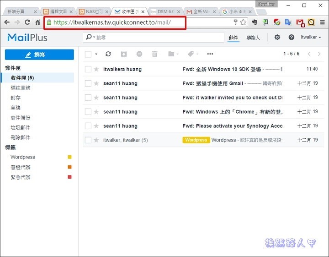Tick checkbox of Fwd: Windows Chrome email
This screenshot has width=329, height=257.
(x=88, y=112)
